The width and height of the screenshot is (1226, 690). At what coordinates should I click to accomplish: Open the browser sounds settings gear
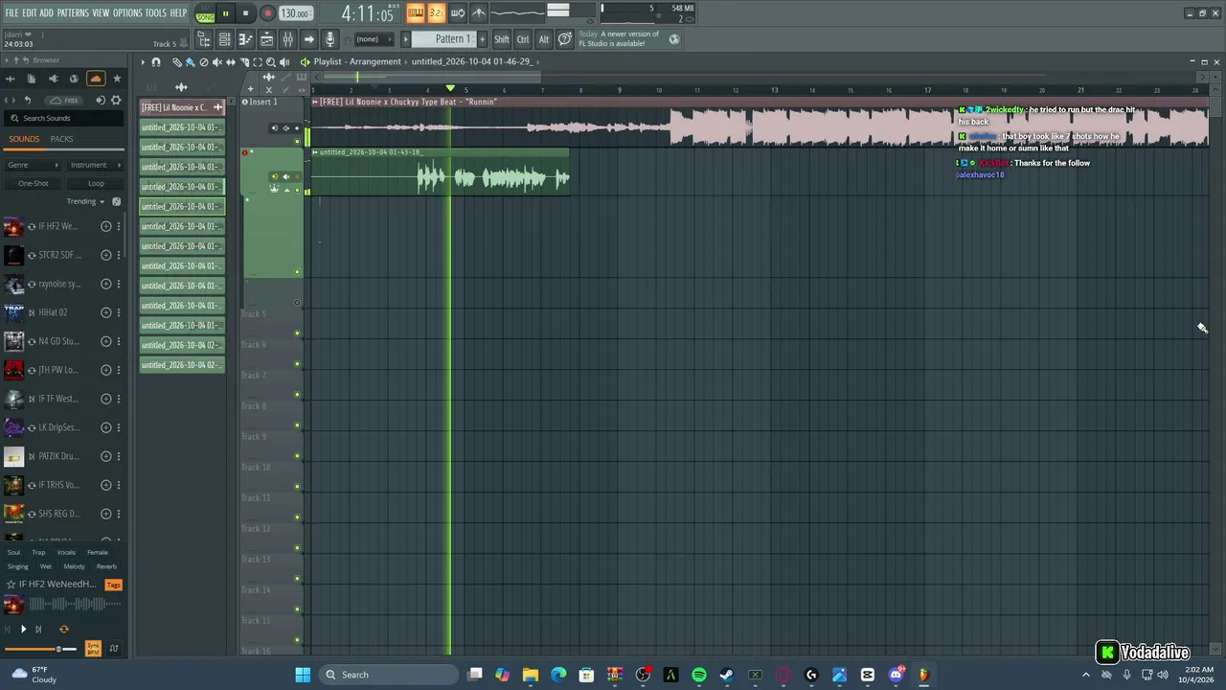[x=116, y=100]
